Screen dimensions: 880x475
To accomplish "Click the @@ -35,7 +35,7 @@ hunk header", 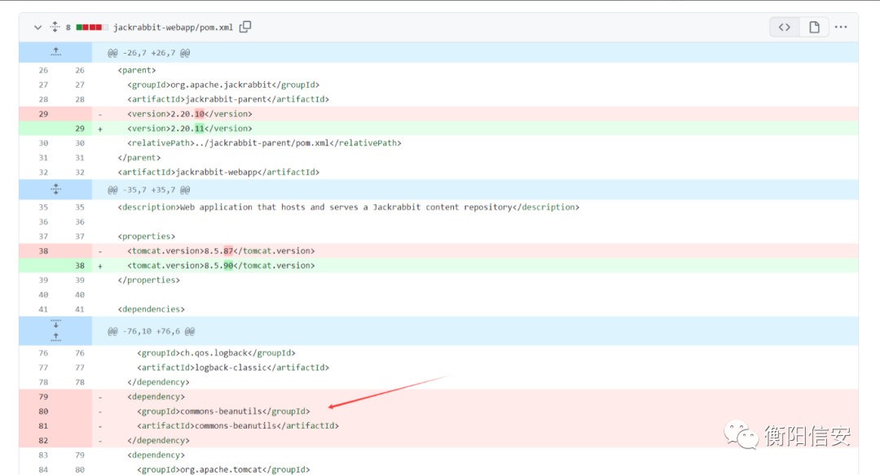I will coord(149,190).
